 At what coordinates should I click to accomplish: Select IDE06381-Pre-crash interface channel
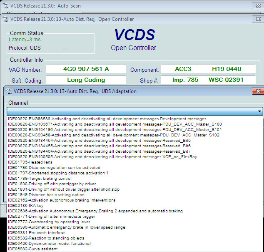click(134, 233)
